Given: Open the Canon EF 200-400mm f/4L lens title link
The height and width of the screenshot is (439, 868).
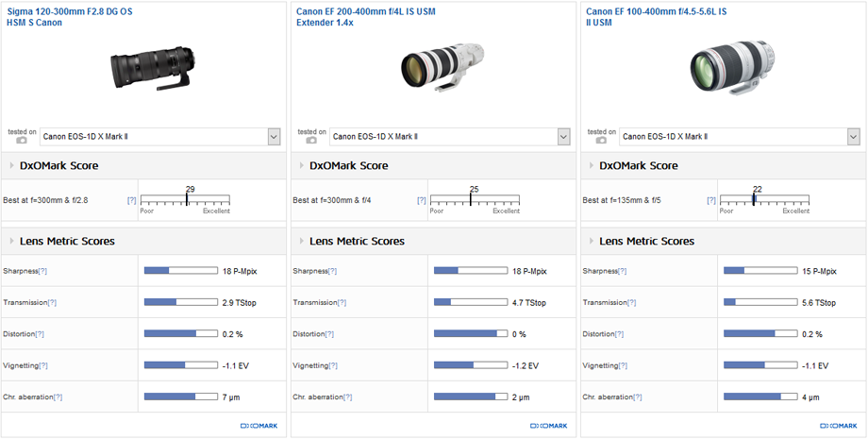Looking at the screenshot, I should click(366, 17).
